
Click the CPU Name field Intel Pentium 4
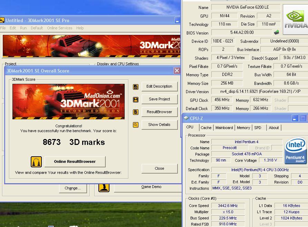pos(247,142)
